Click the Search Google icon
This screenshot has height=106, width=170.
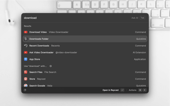26,85
